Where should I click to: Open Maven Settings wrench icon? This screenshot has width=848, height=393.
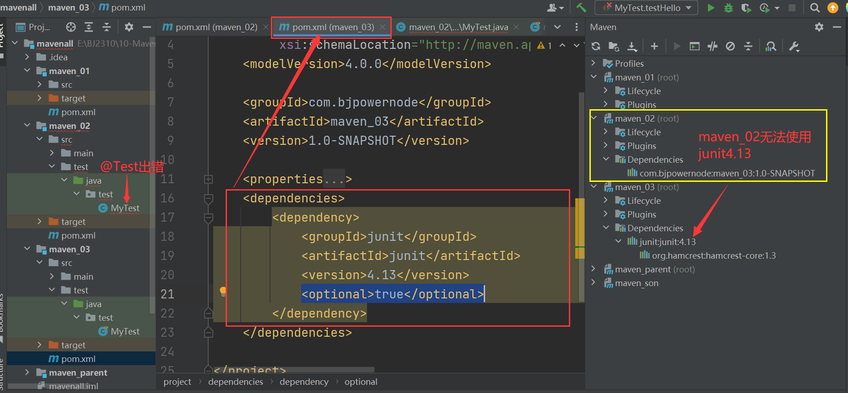(x=794, y=46)
